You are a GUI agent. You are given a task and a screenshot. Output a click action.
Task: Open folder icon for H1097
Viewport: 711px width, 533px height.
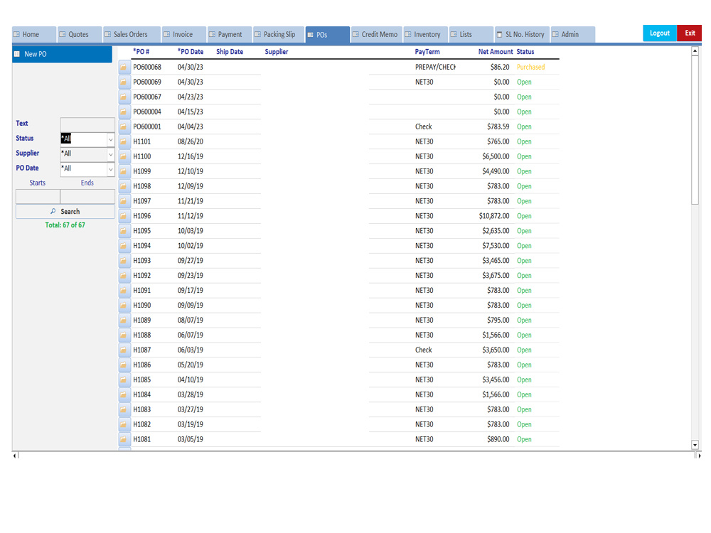pos(124,201)
